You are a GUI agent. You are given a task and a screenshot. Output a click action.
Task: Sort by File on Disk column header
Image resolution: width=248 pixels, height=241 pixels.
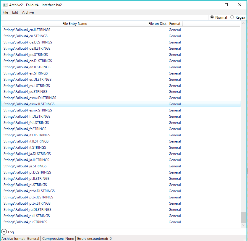pos(157,24)
